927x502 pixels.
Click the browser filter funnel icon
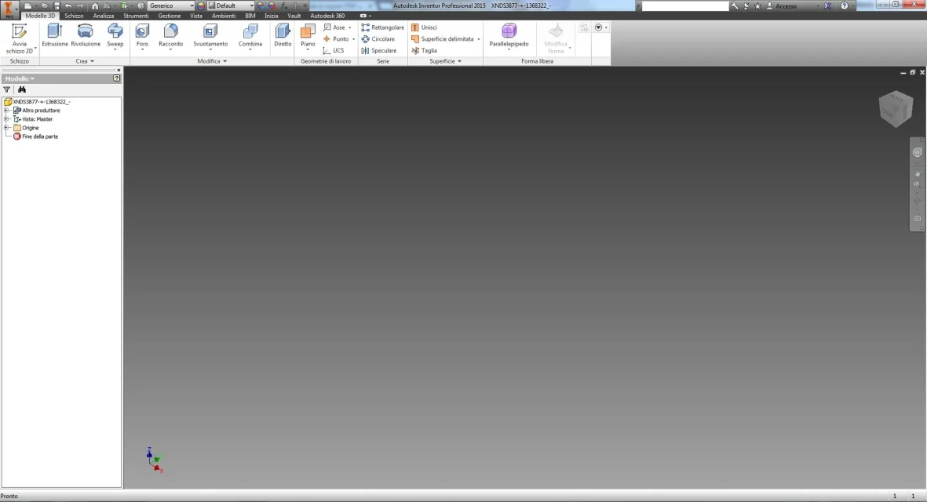tap(7, 90)
